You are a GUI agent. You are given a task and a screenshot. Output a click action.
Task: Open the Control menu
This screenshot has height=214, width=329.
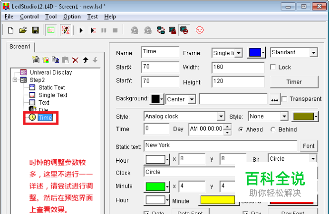[x=29, y=17]
